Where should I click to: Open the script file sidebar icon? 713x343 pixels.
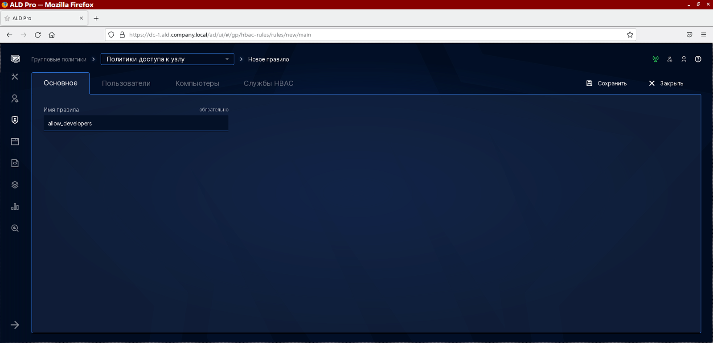pos(15,163)
